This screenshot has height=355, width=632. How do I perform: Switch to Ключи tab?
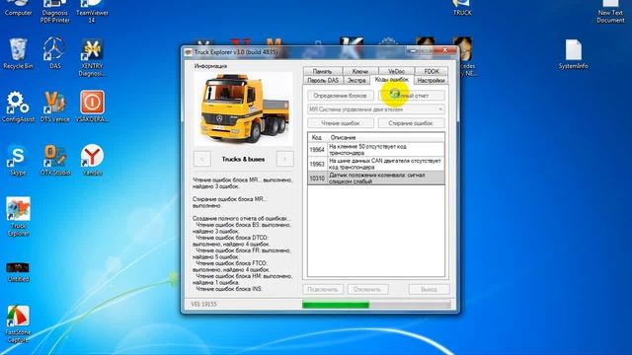point(359,71)
